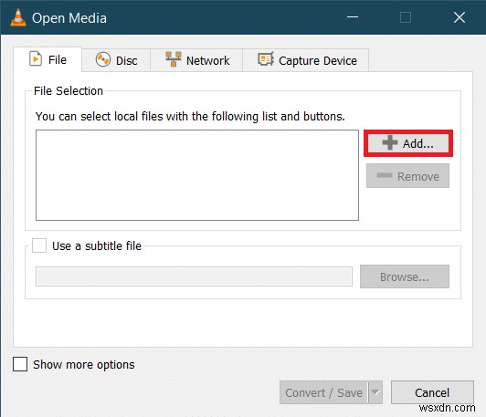Open the Capture Device tab
Screen dimensions: 486x417
click(x=306, y=60)
